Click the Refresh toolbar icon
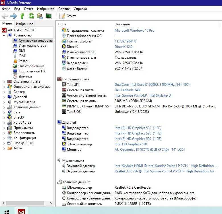This screenshot has height=214, width=222. coord(31,16)
